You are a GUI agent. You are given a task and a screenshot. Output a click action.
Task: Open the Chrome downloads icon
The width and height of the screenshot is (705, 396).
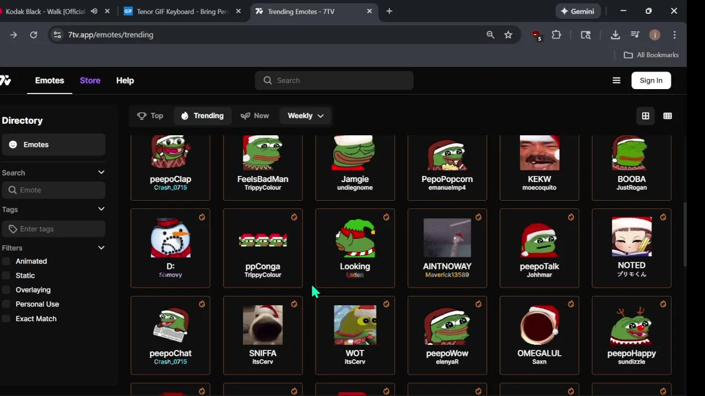615,35
